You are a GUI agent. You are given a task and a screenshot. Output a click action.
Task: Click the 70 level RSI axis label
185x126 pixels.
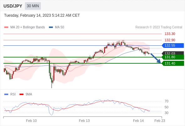(x=166, y=101)
